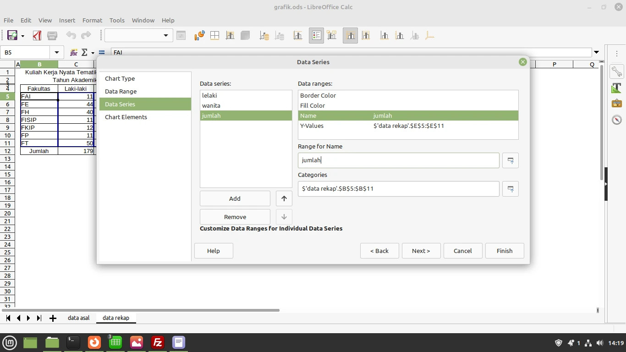The height and width of the screenshot is (352, 626).
Task: Open the Tools menu
Action: tap(117, 20)
